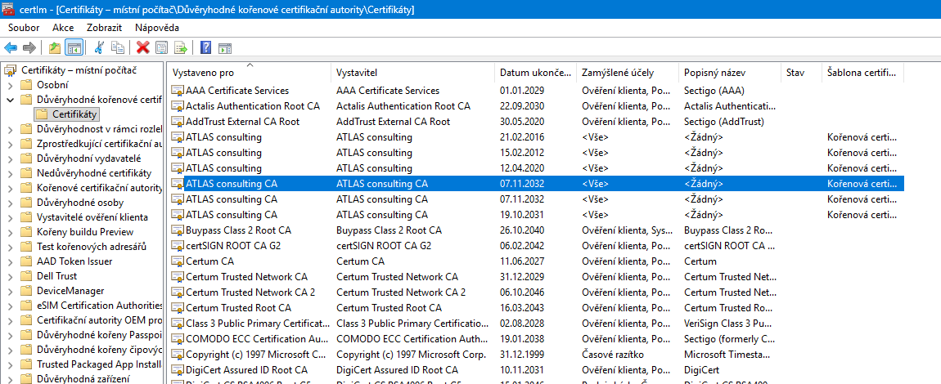Screen dimensions: 941x384
Task: Sort by Stav column header
Action: 801,73
